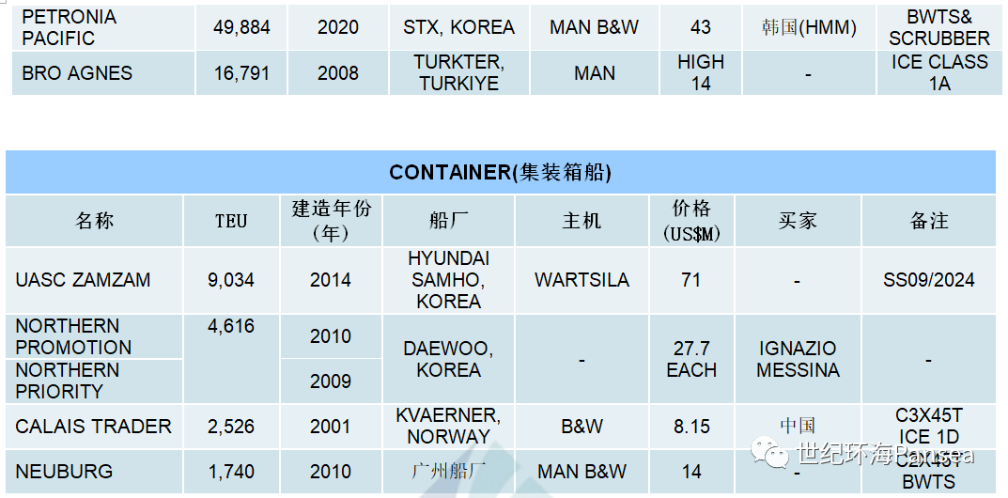
Task: Click the 名称 column header
Action: coord(94,221)
